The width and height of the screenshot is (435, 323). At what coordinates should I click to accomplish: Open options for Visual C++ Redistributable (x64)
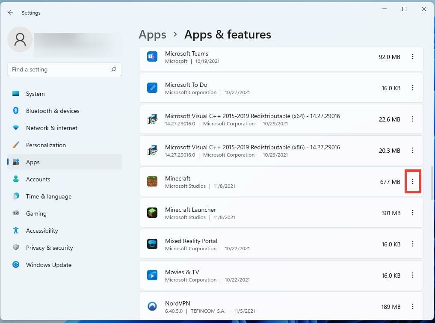pos(412,119)
